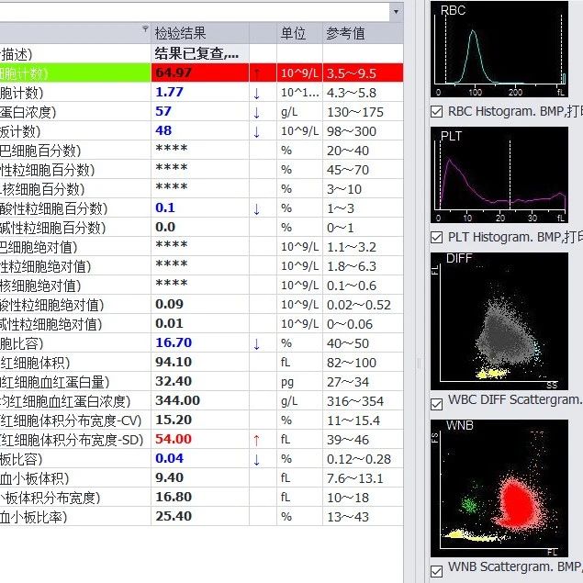Toggle the PLT Histogram checkbox

(x=437, y=237)
